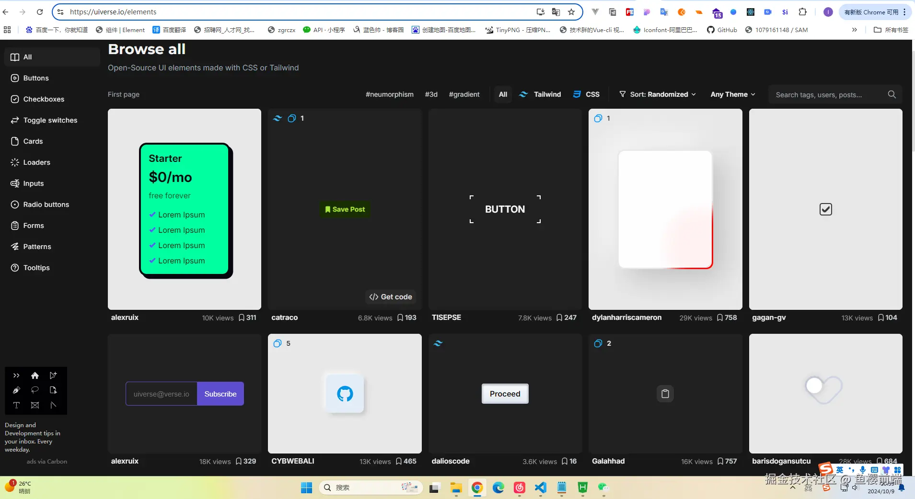Show hidden bookmarks with the overflow chevron

click(854, 30)
